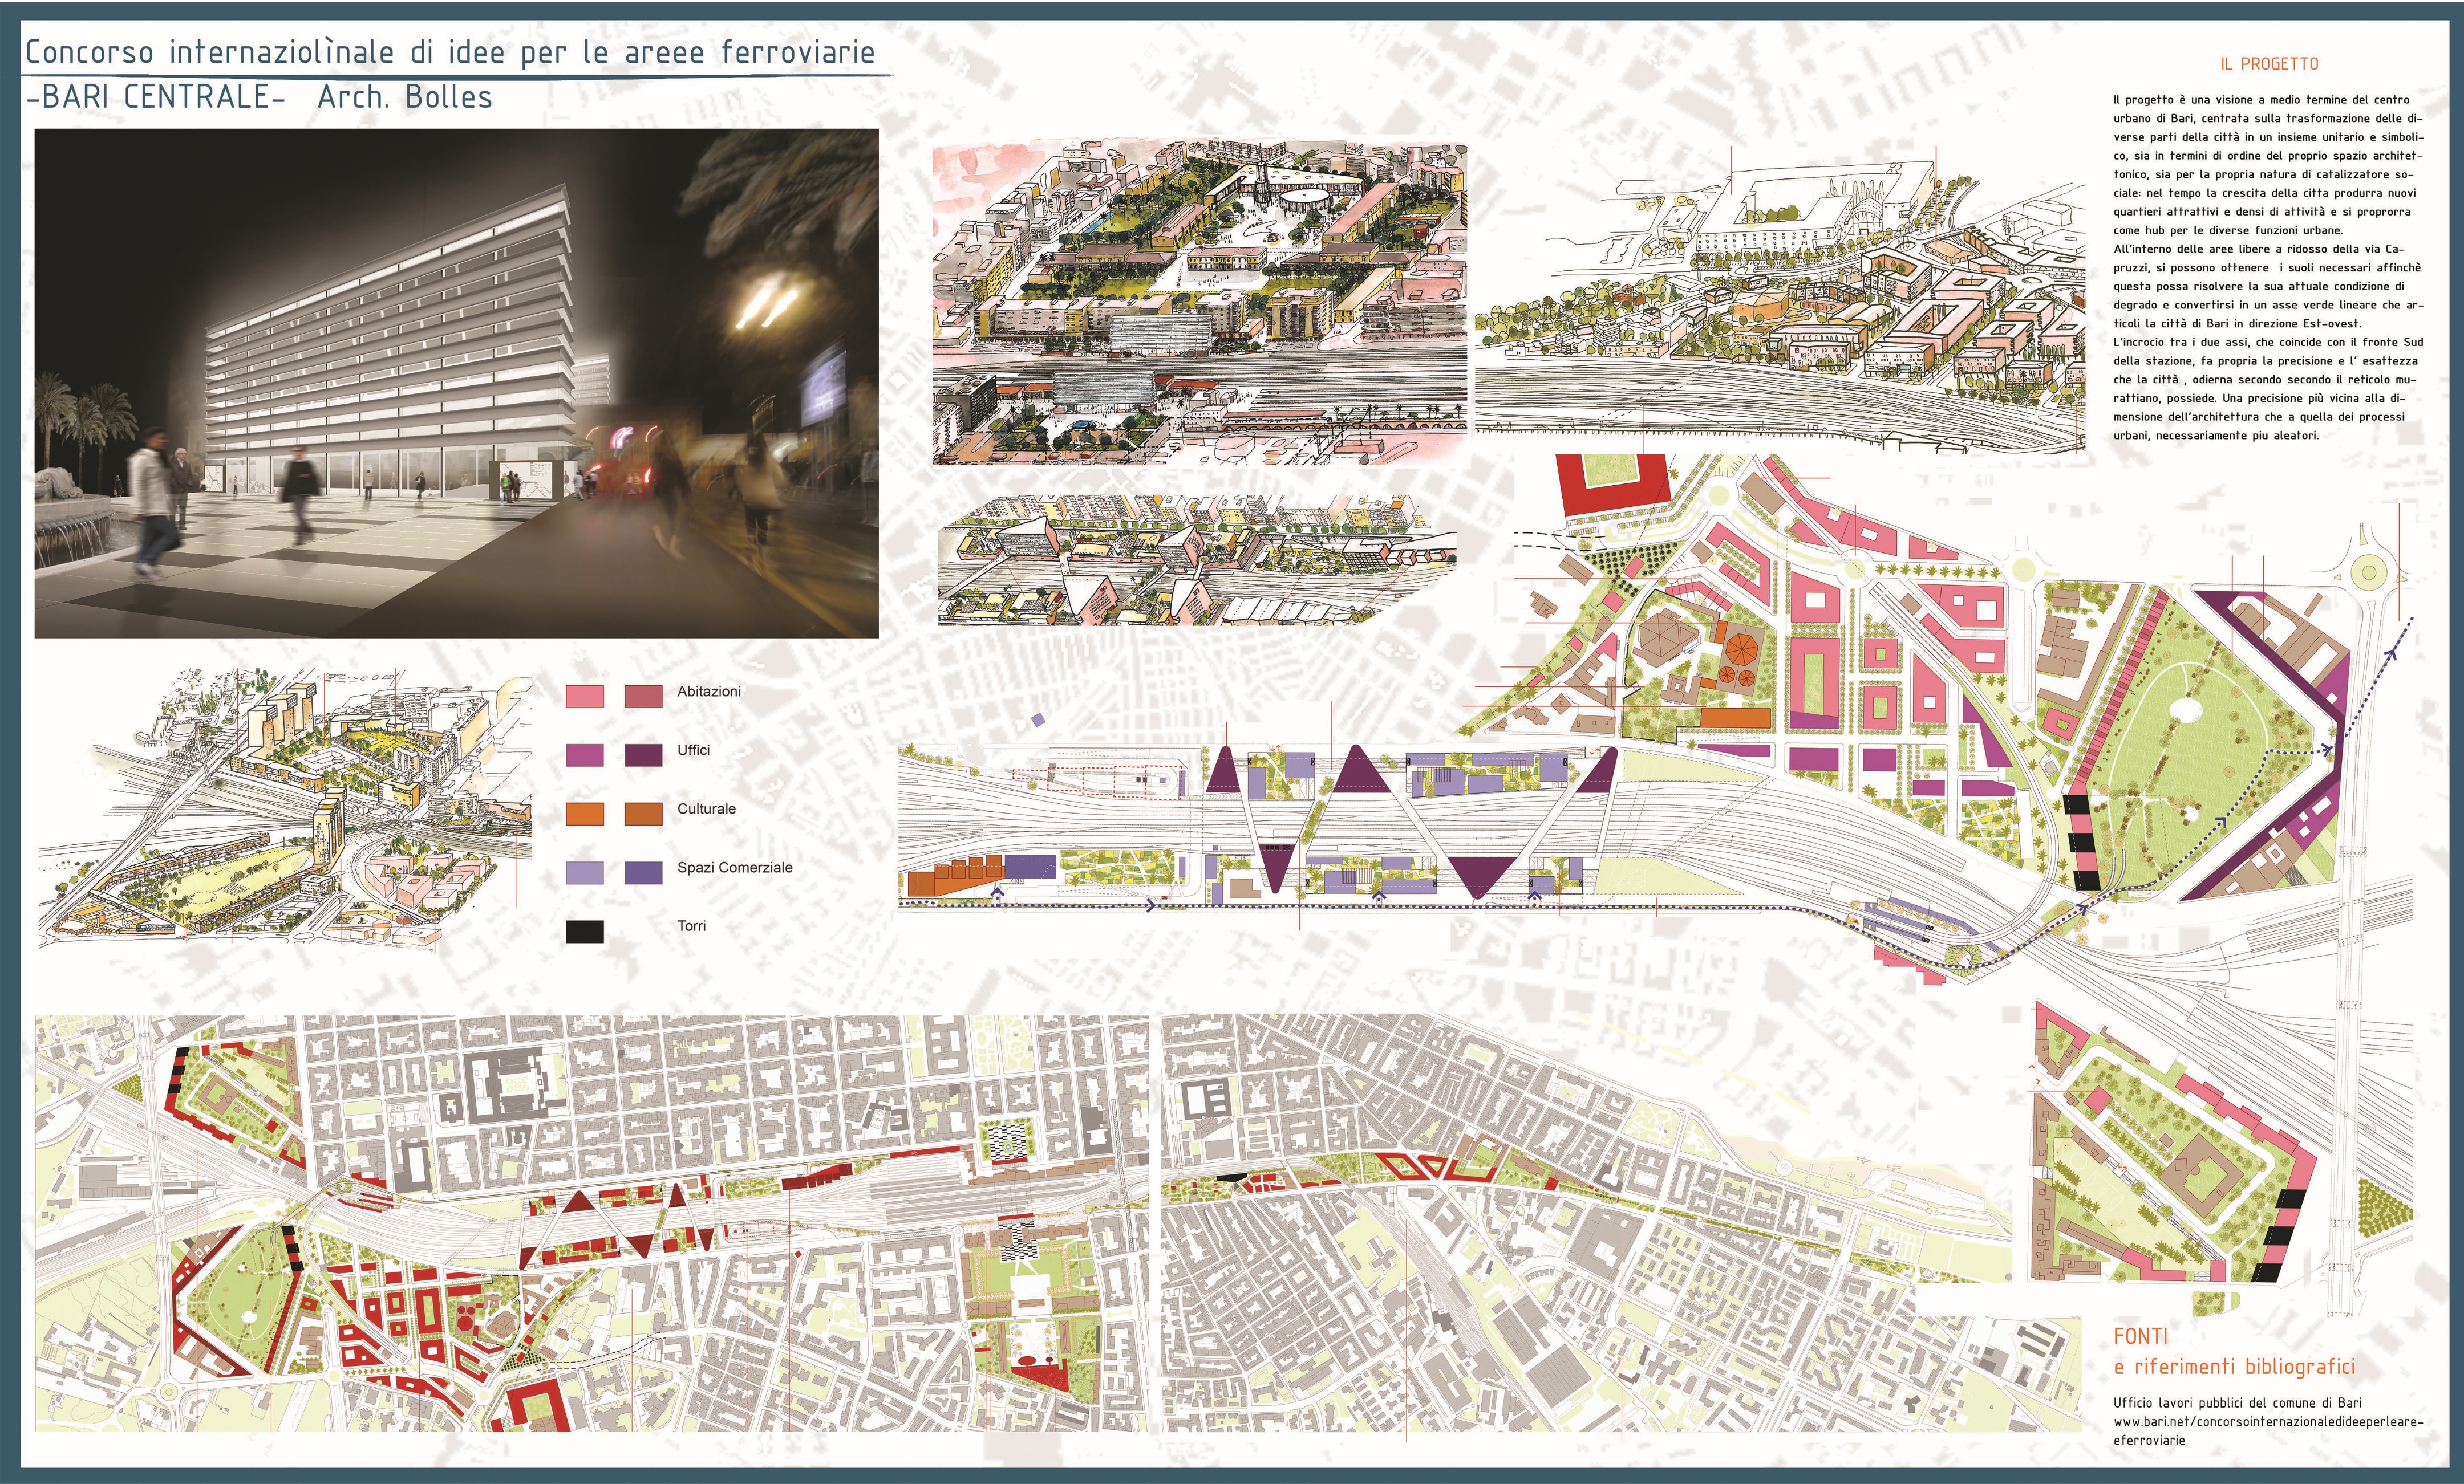Screen dimensions: 2464x1484
Task: Click the Ufficio lavori pubblici source line
Action: click(2239, 1403)
